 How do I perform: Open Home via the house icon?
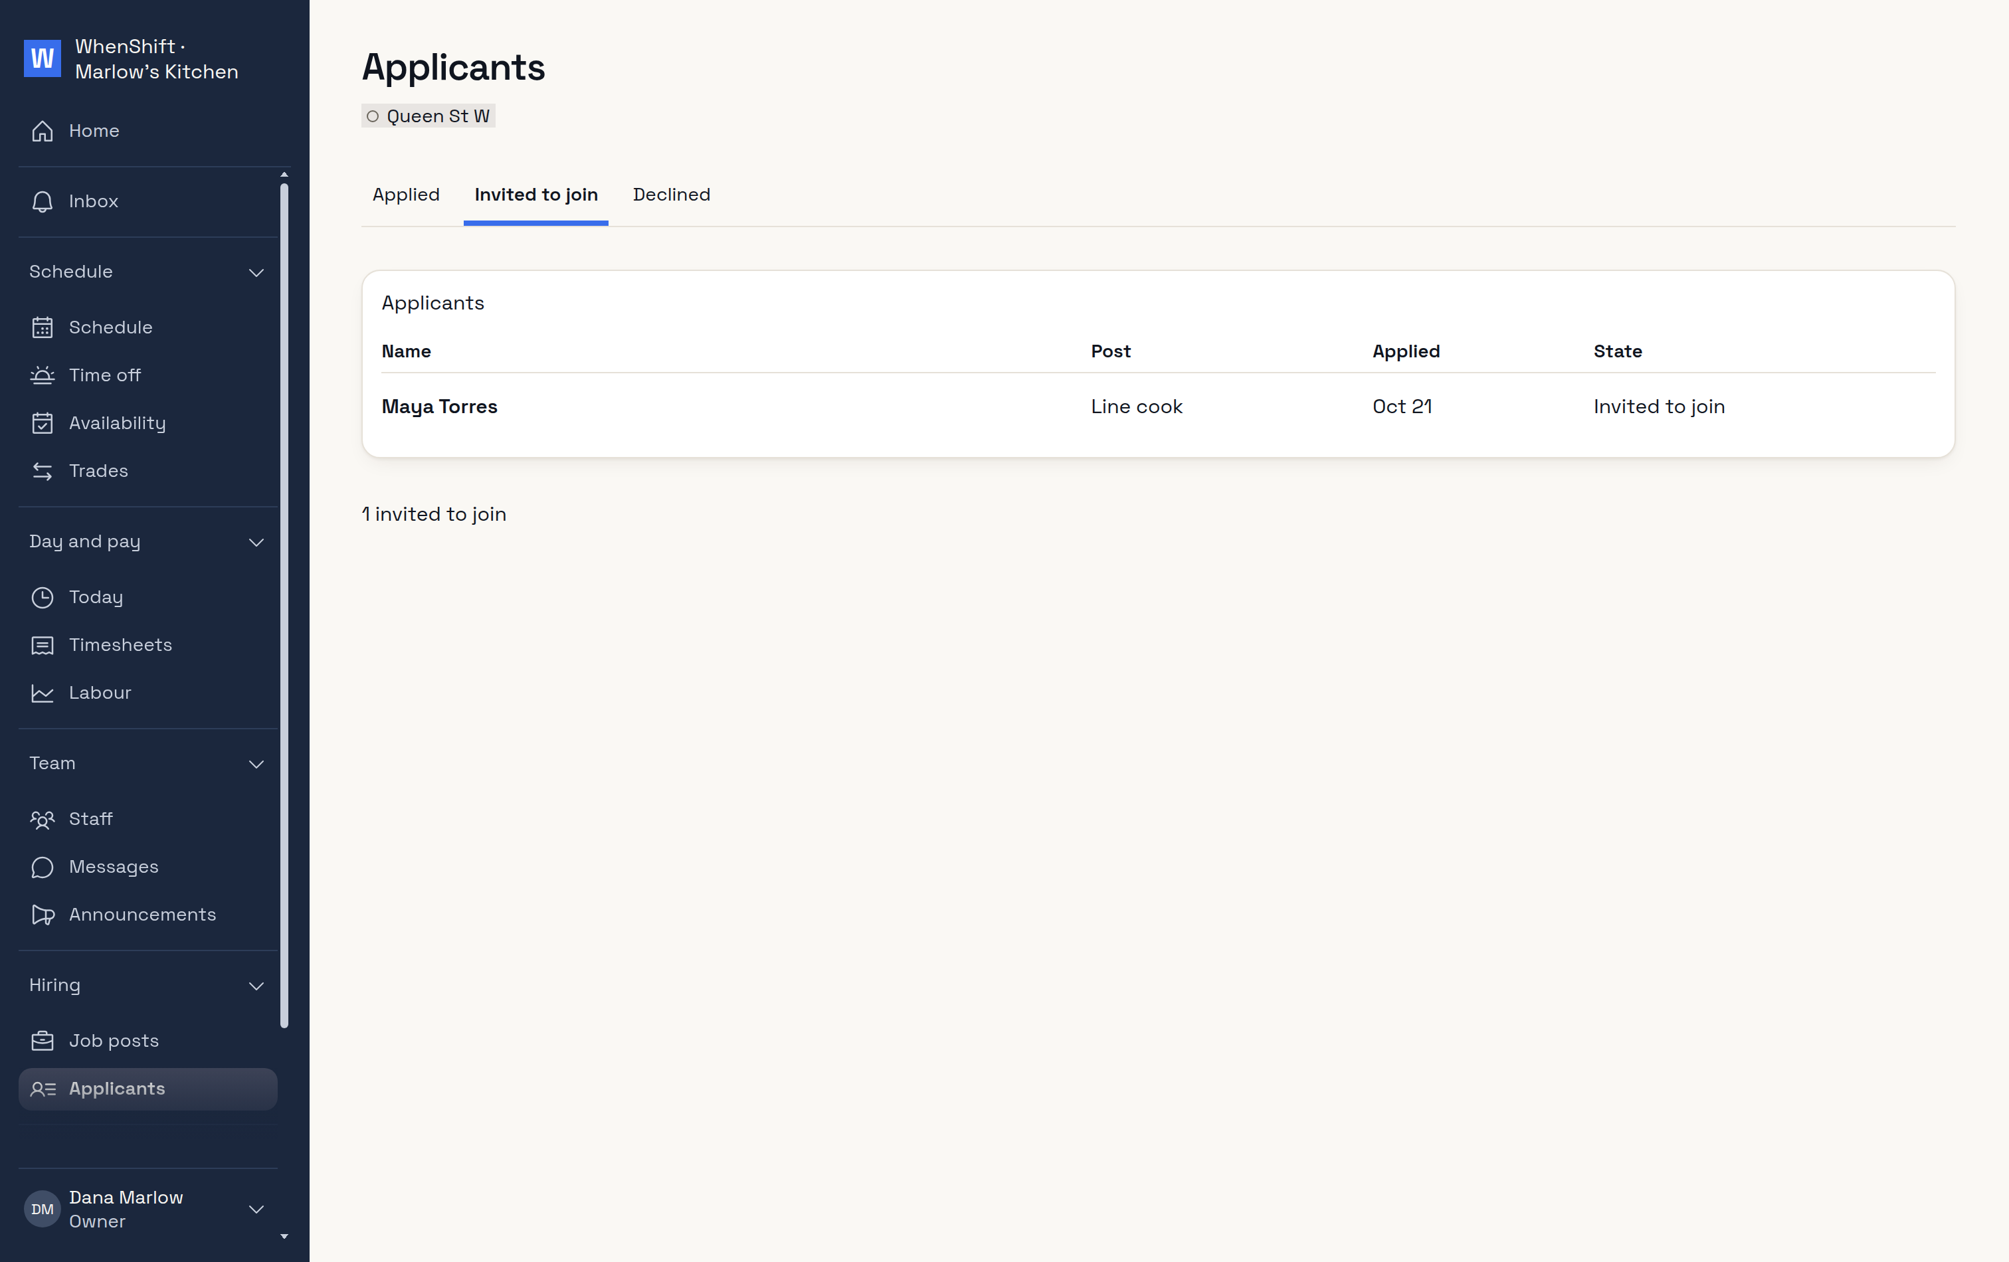[x=43, y=131]
